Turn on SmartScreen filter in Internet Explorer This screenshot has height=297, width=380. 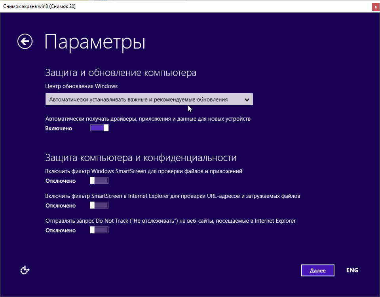[x=99, y=205]
